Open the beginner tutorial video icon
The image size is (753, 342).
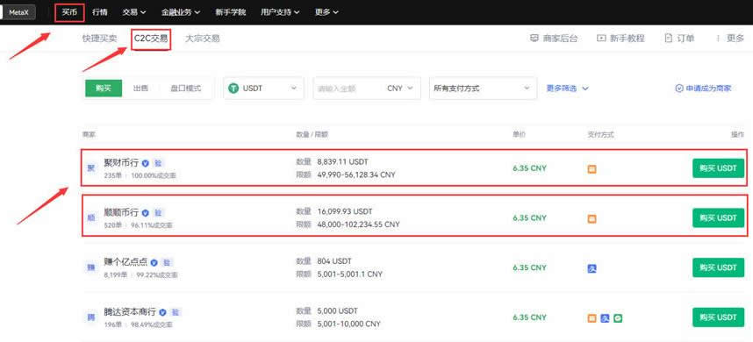[601, 39]
